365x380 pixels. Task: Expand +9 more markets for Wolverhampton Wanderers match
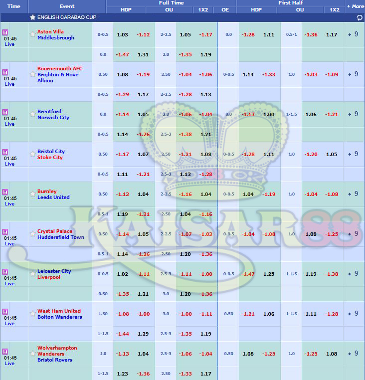point(353,354)
